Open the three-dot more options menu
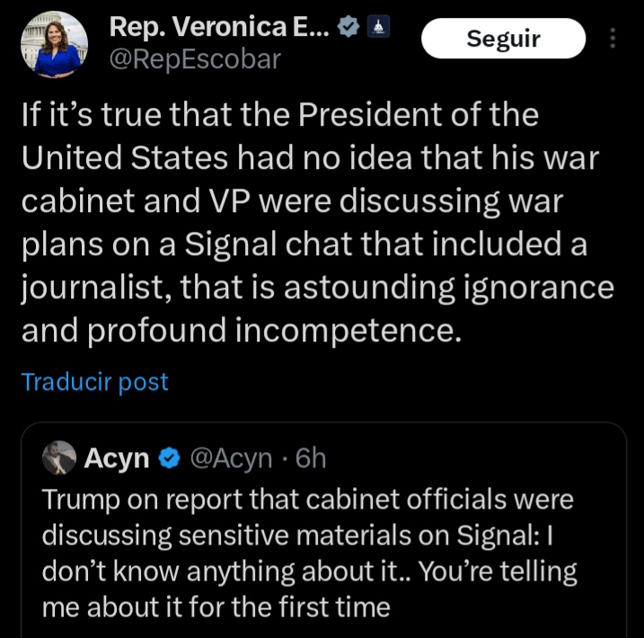The width and height of the screenshot is (644, 638). (613, 38)
